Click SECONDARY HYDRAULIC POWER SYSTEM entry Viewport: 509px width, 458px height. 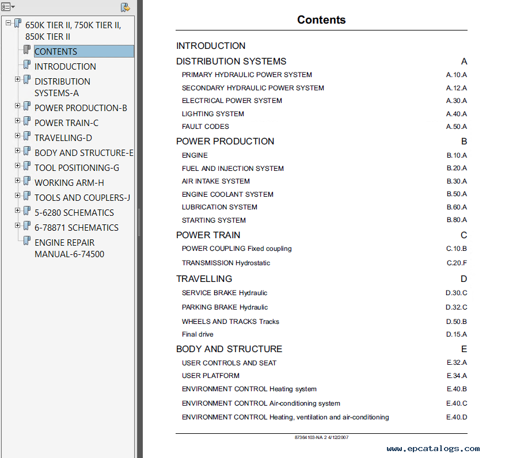pos(253,88)
